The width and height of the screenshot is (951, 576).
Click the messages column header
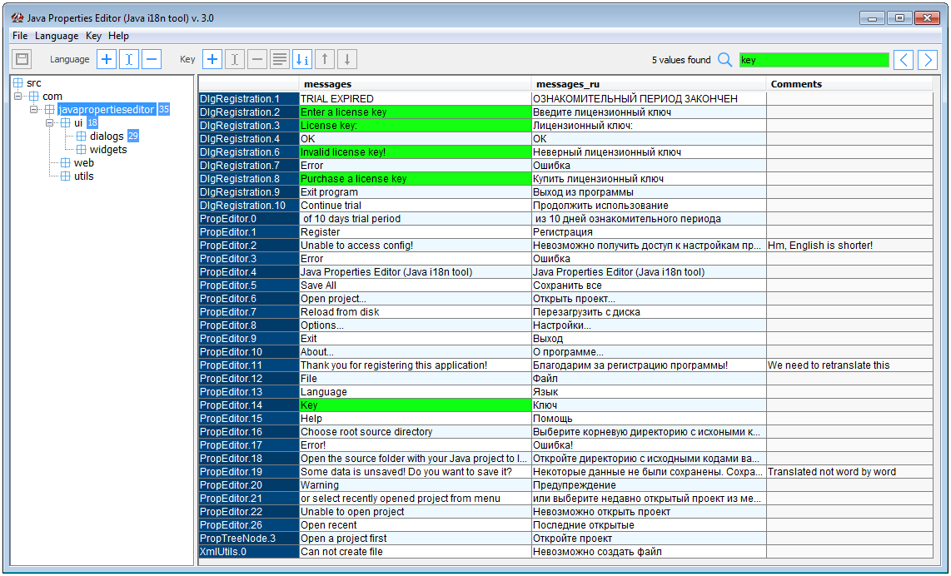[416, 84]
